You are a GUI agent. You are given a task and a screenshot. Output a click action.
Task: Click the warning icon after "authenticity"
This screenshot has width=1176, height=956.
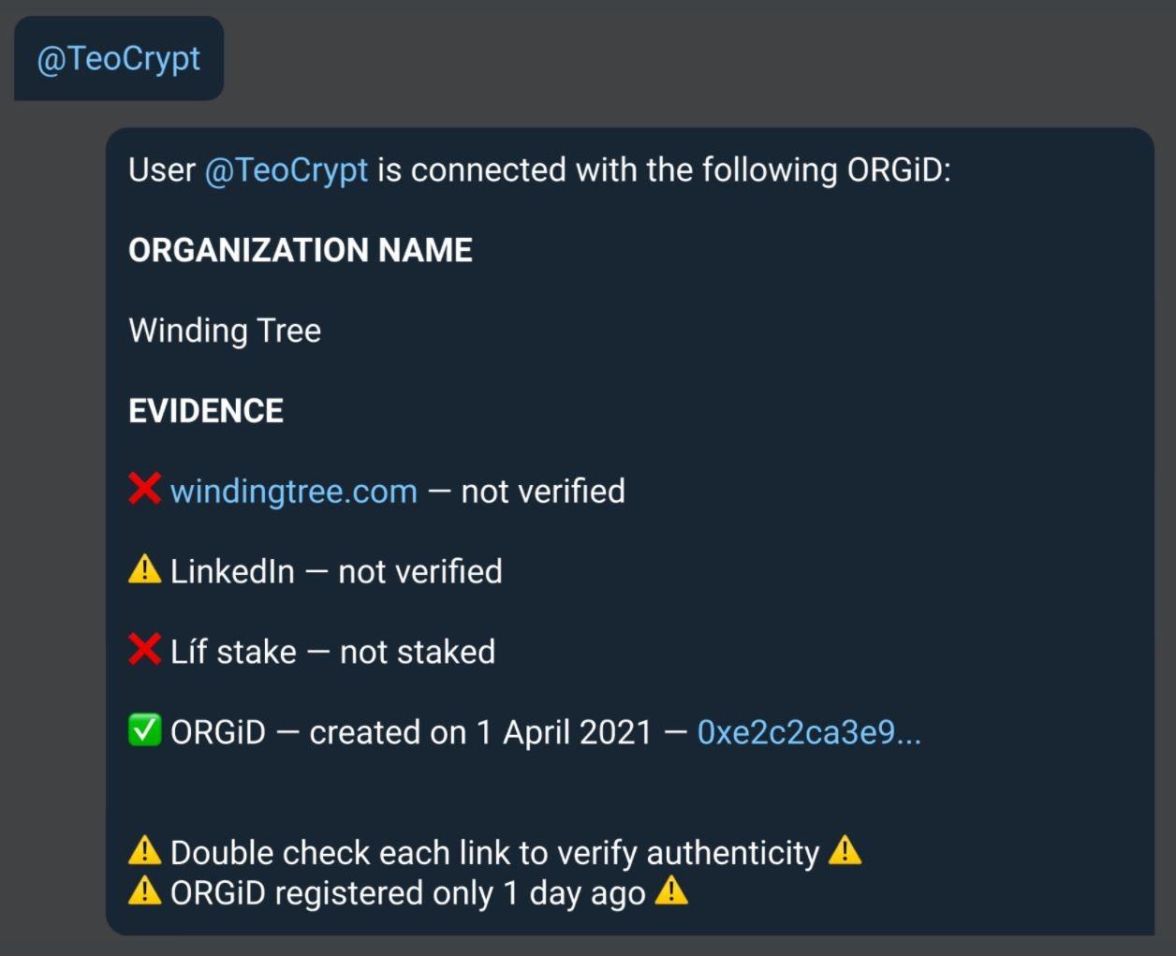click(845, 851)
